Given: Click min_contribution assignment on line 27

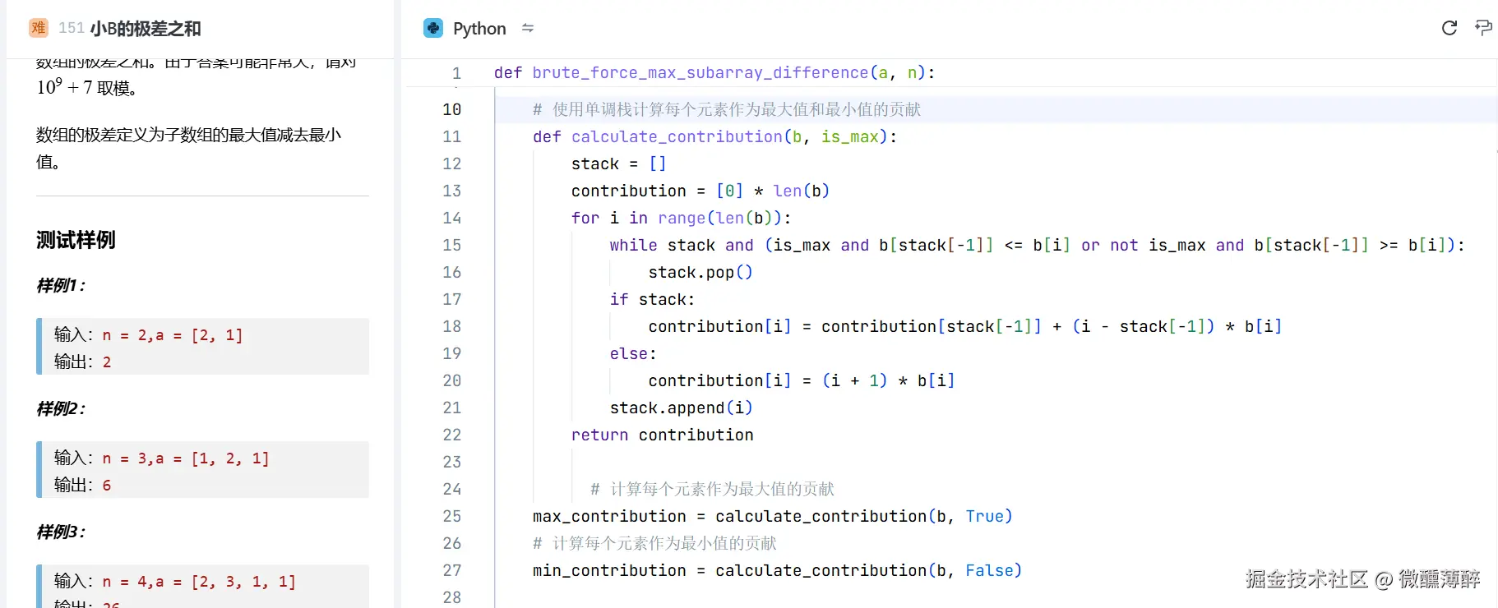Looking at the screenshot, I should [777, 570].
